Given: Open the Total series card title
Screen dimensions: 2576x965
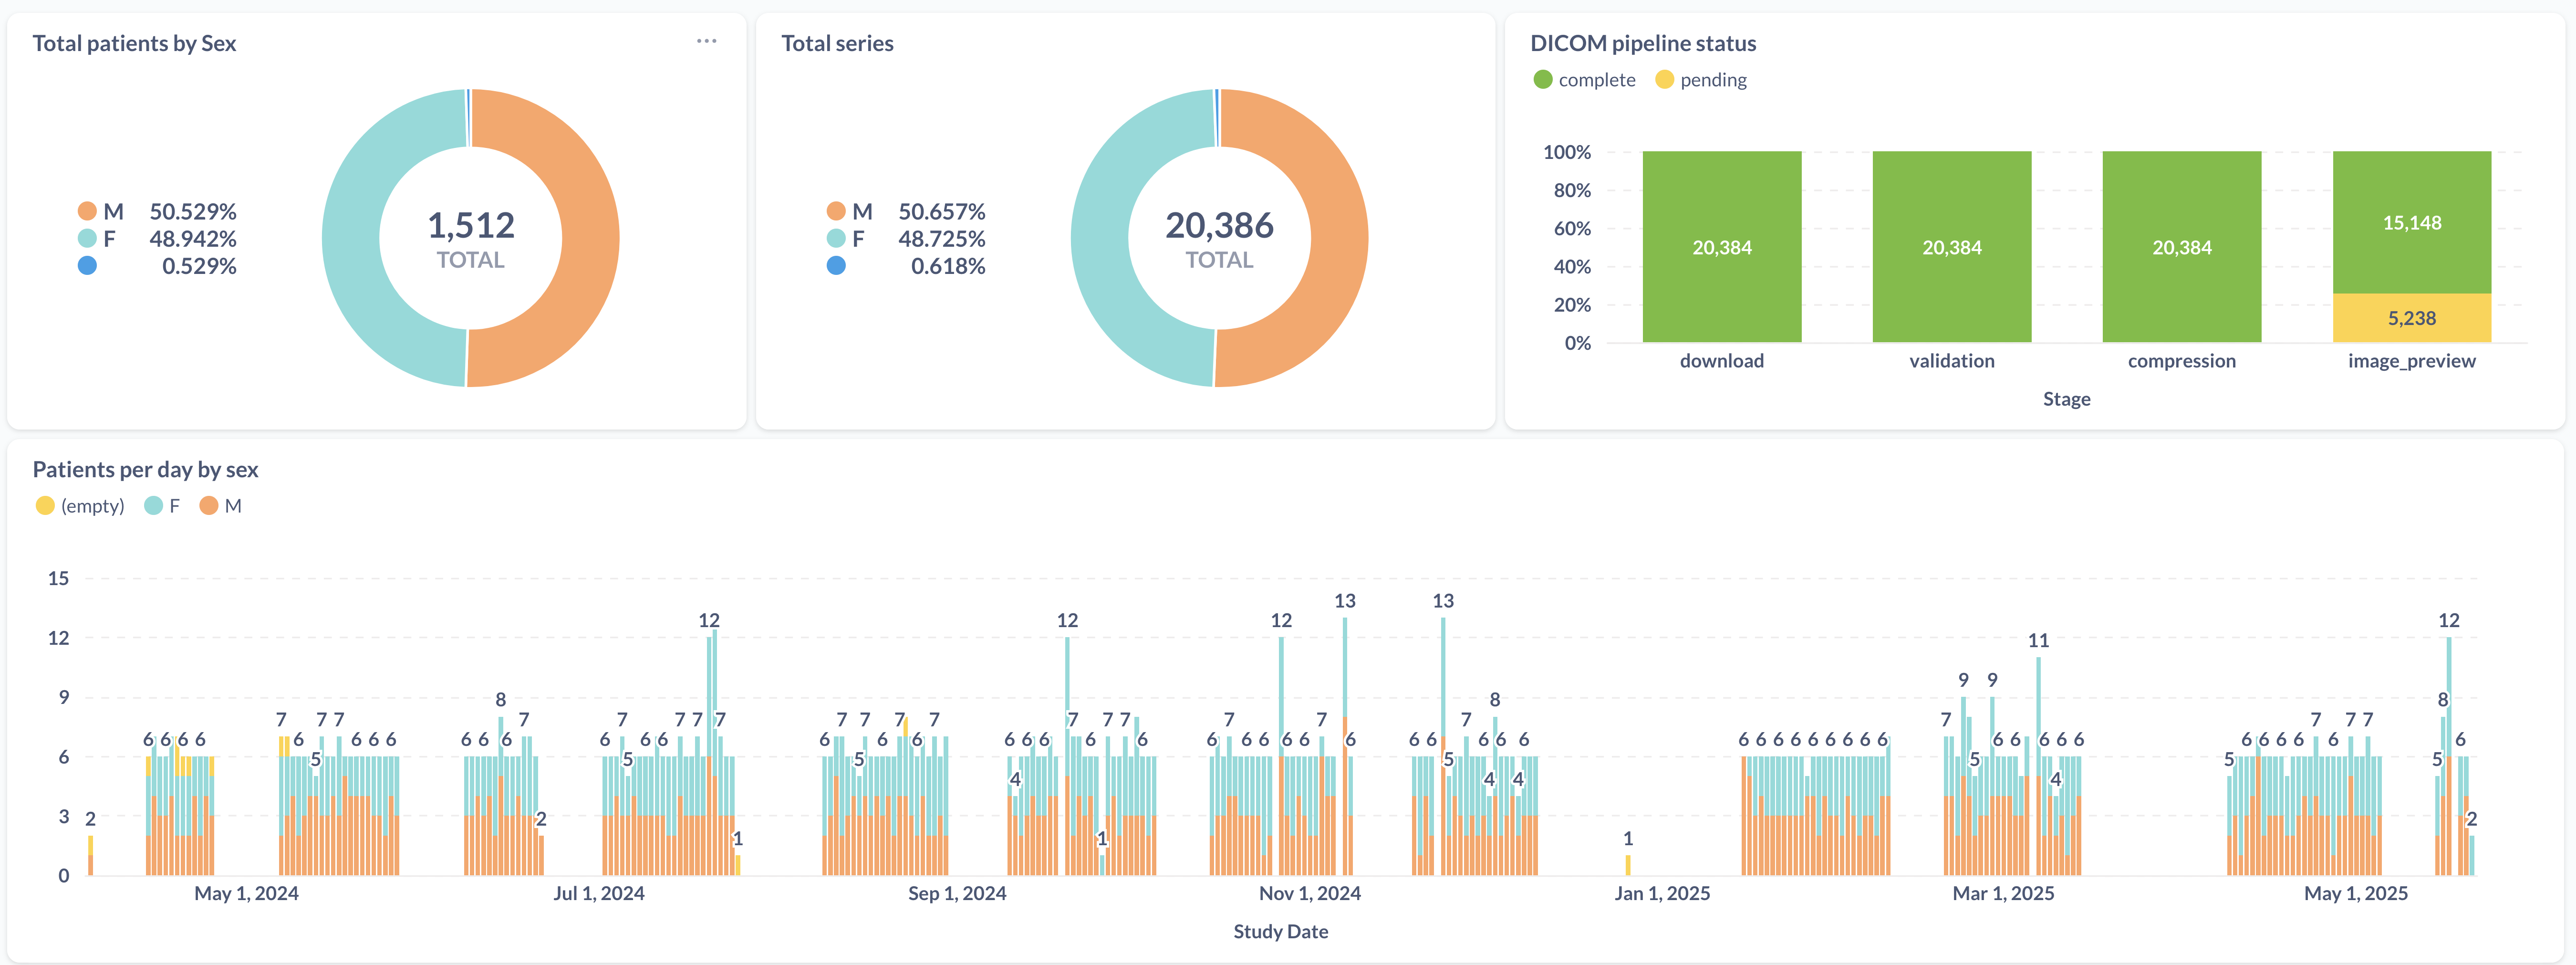Looking at the screenshot, I should [x=837, y=43].
